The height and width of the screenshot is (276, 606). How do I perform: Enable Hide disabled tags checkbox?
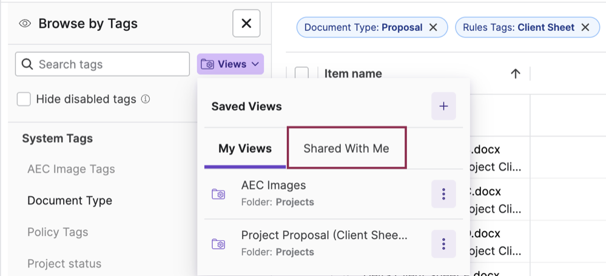coord(24,99)
